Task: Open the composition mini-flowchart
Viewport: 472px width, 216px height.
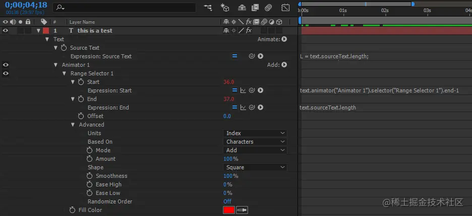Action: 208,8
